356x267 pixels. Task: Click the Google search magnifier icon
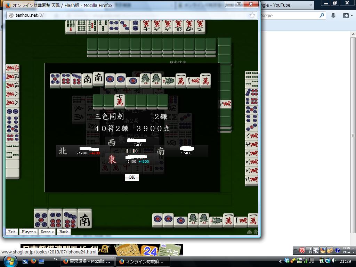[x=322, y=15]
